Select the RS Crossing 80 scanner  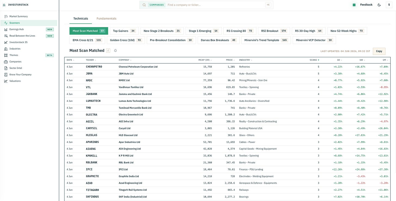[x=240, y=31]
